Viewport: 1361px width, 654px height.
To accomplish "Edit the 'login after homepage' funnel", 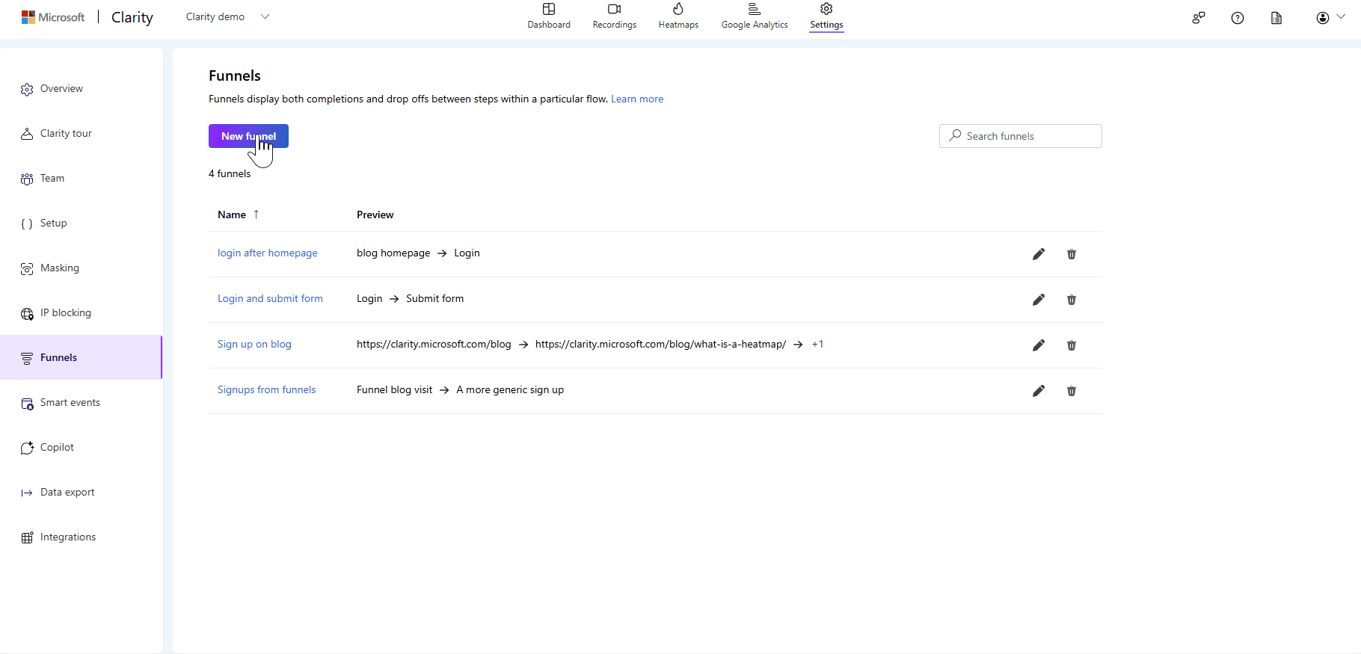I will 1039,254.
